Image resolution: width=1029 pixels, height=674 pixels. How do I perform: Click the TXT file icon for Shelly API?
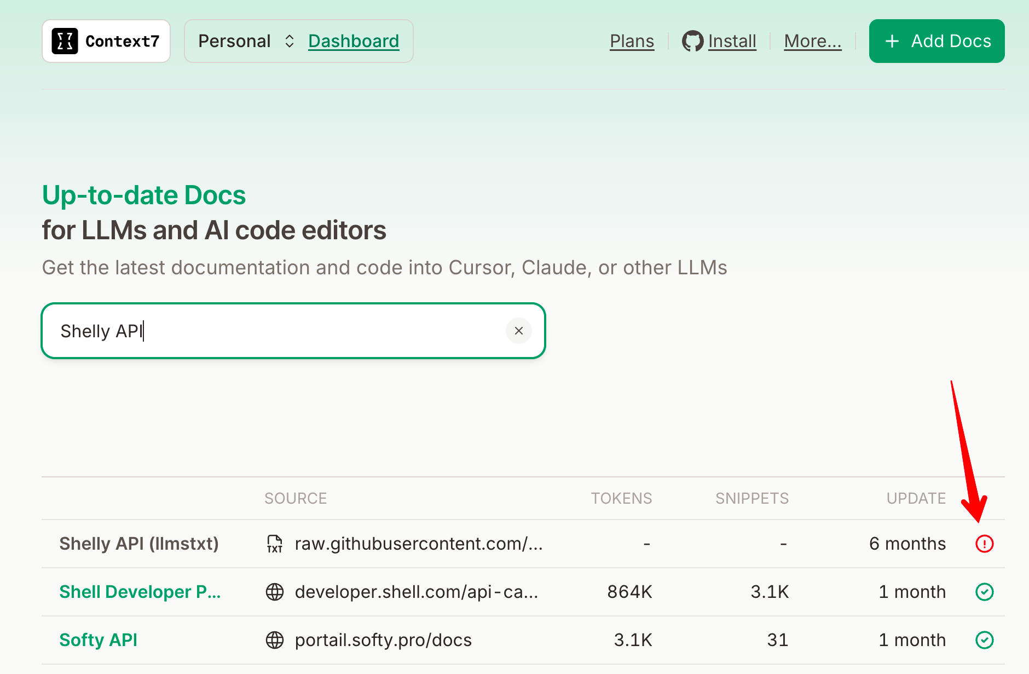click(x=275, y=544)
